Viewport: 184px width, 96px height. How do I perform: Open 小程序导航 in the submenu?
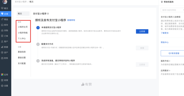[x=23, y=33]
